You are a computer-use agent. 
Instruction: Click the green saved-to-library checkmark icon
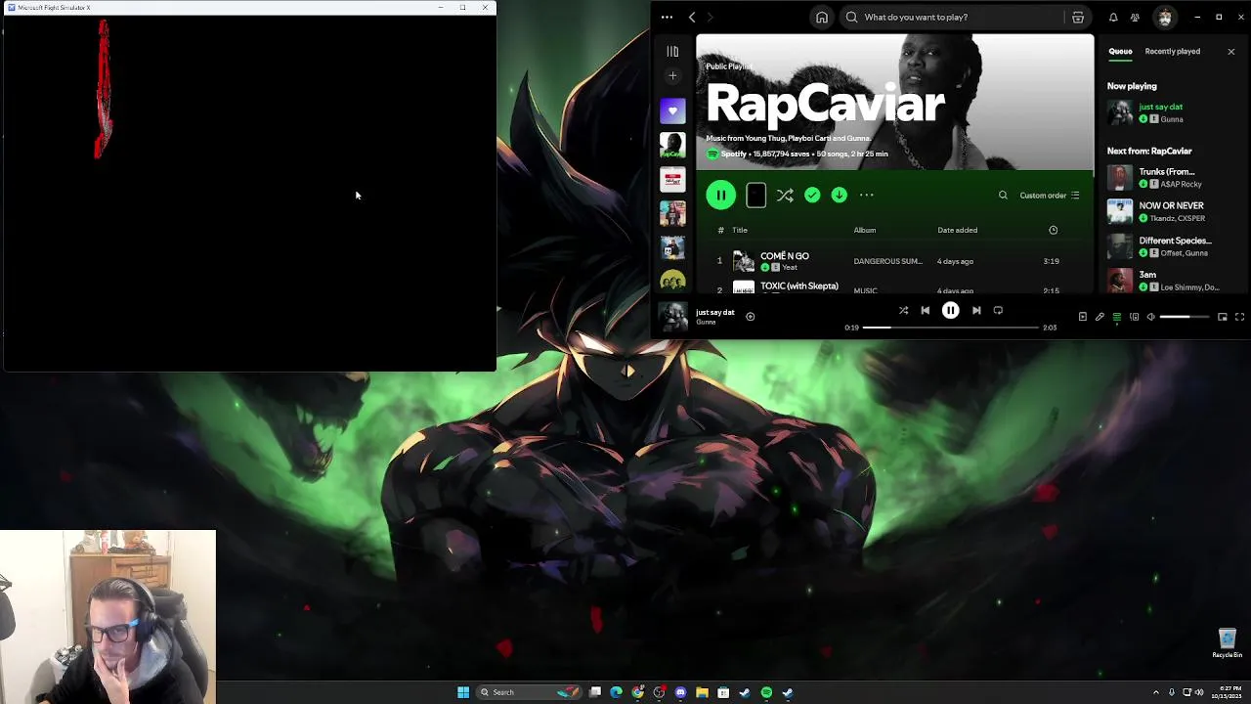pyautogui.click(x=812, y=196)
